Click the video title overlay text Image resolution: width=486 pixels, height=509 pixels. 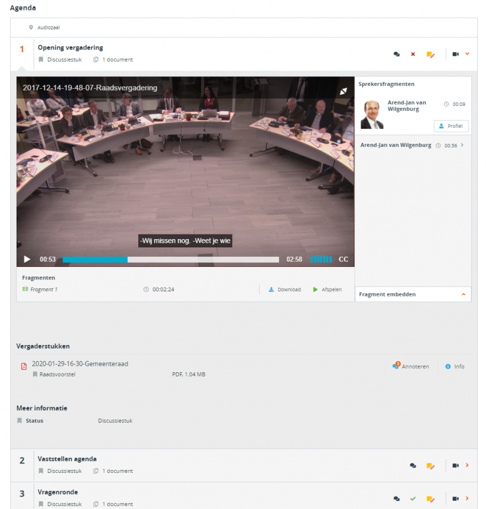click(x=90, y=88)
